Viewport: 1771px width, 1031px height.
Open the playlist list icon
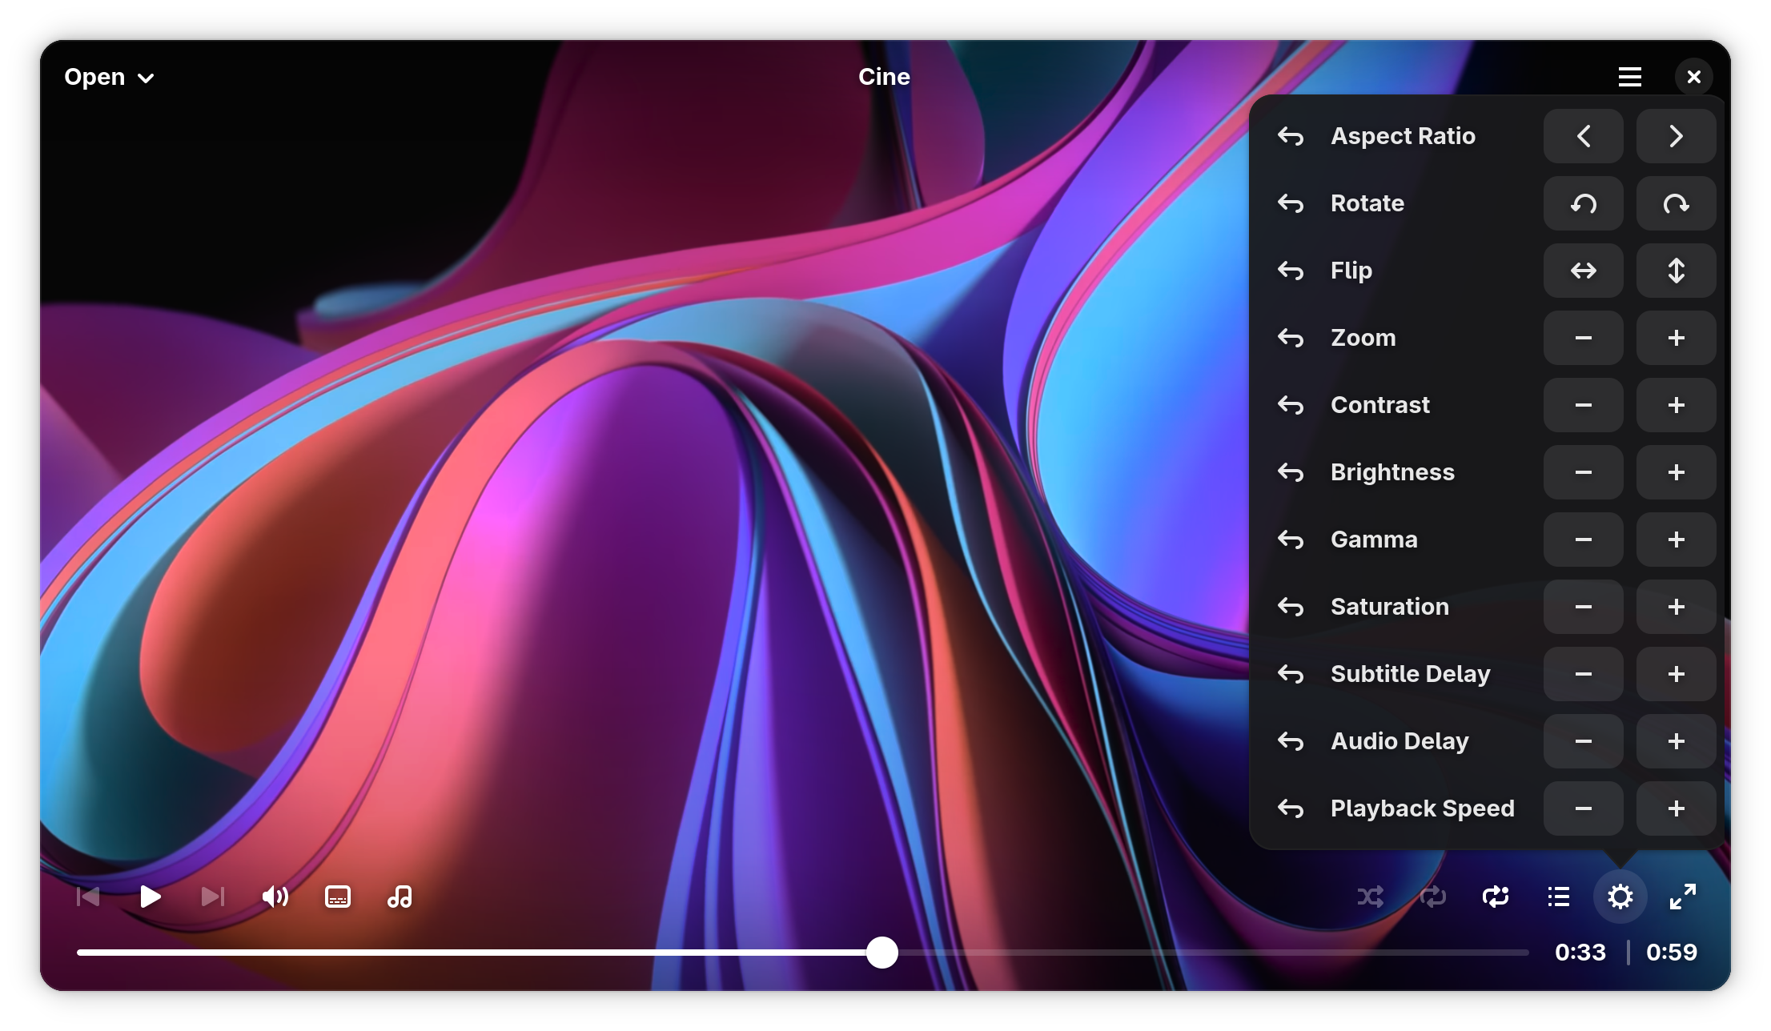click(1558, 897)
